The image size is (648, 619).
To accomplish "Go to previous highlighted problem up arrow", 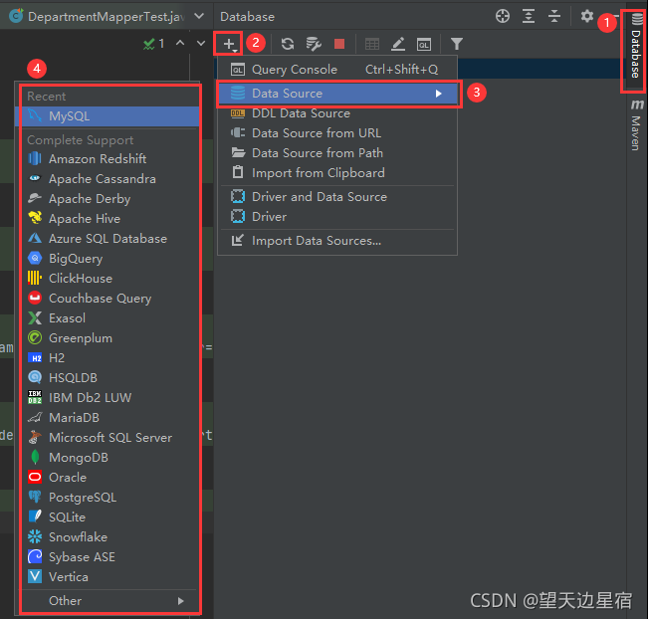I will [x=180, y=43].
